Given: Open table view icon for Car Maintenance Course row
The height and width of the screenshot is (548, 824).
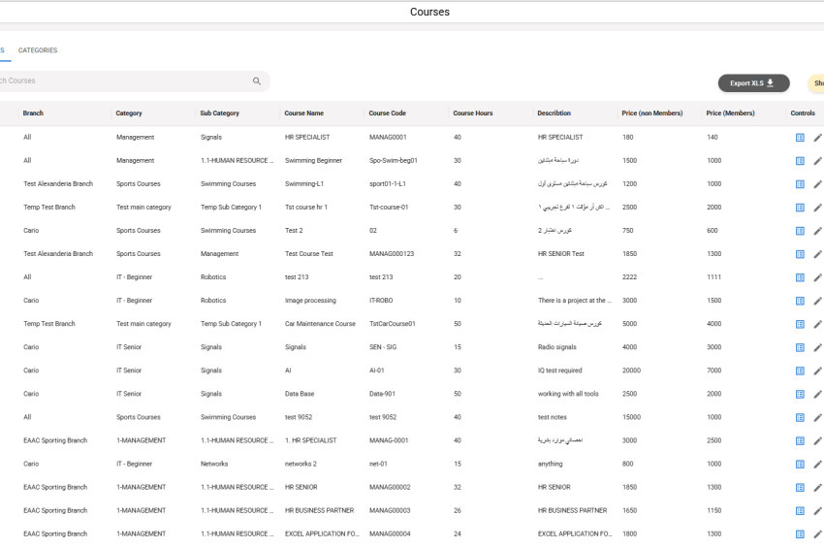Looking at the screenshot, I should click(x=800, y=325).
